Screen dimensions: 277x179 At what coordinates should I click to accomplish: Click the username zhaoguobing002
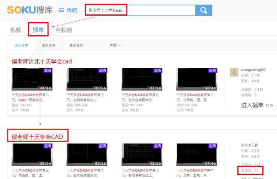(253, 70)
